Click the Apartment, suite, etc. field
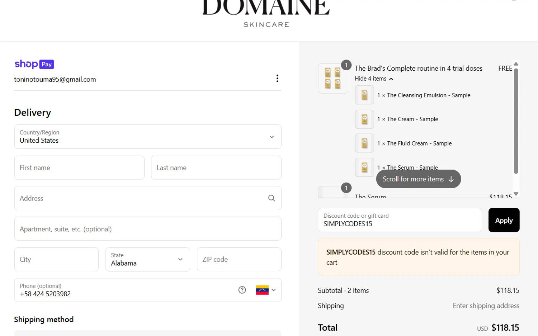538x336 pixels. point(148,228)
